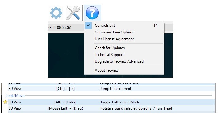Click the [Alt] + [Enter] shortcut cell
Image resolution: width=219 pixels, height=116 pixels.
[65, 102]
